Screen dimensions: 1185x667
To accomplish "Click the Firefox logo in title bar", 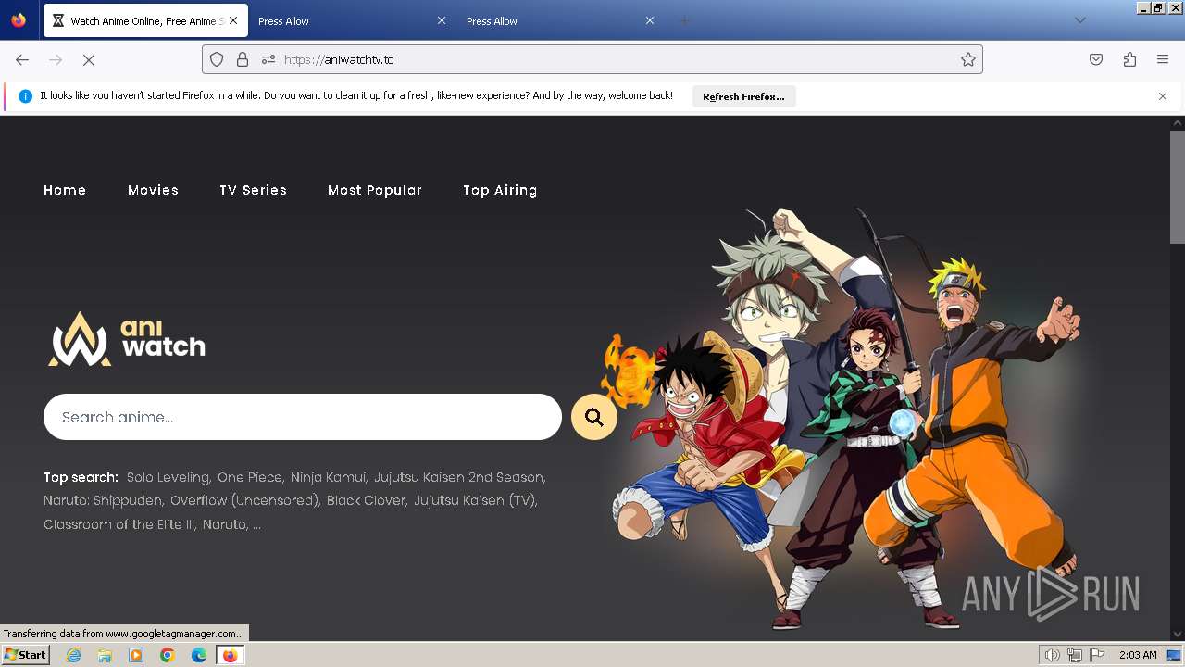I will coord(19,19).
